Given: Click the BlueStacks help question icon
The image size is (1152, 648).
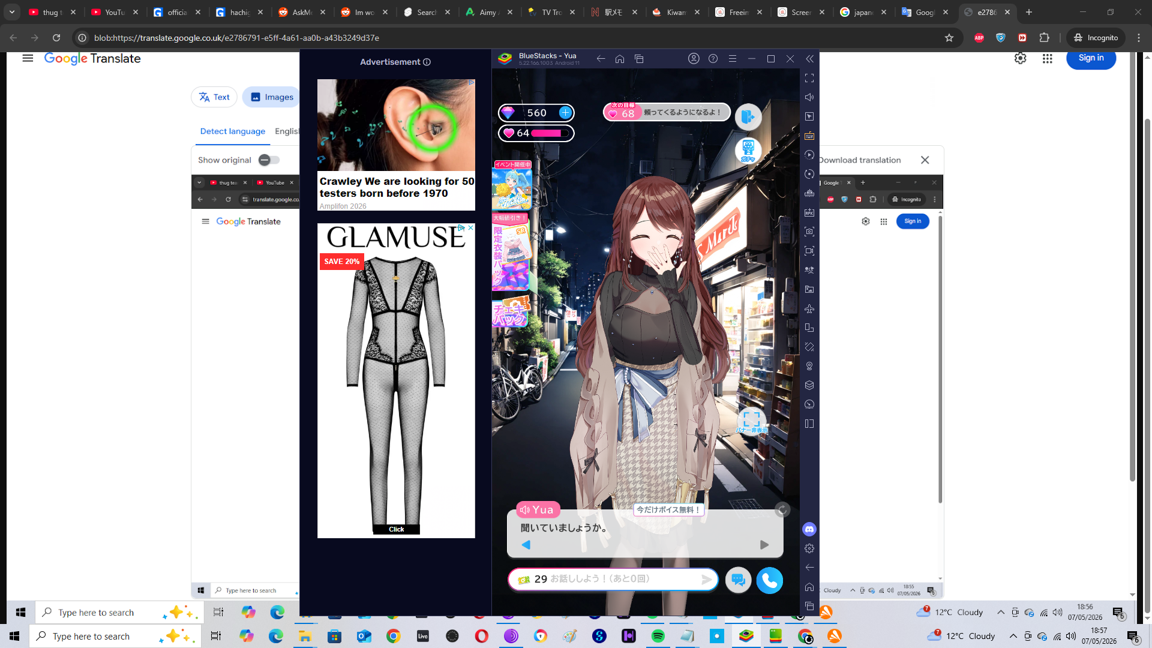Looking at the screenshot, I should (x=713, y=59).
